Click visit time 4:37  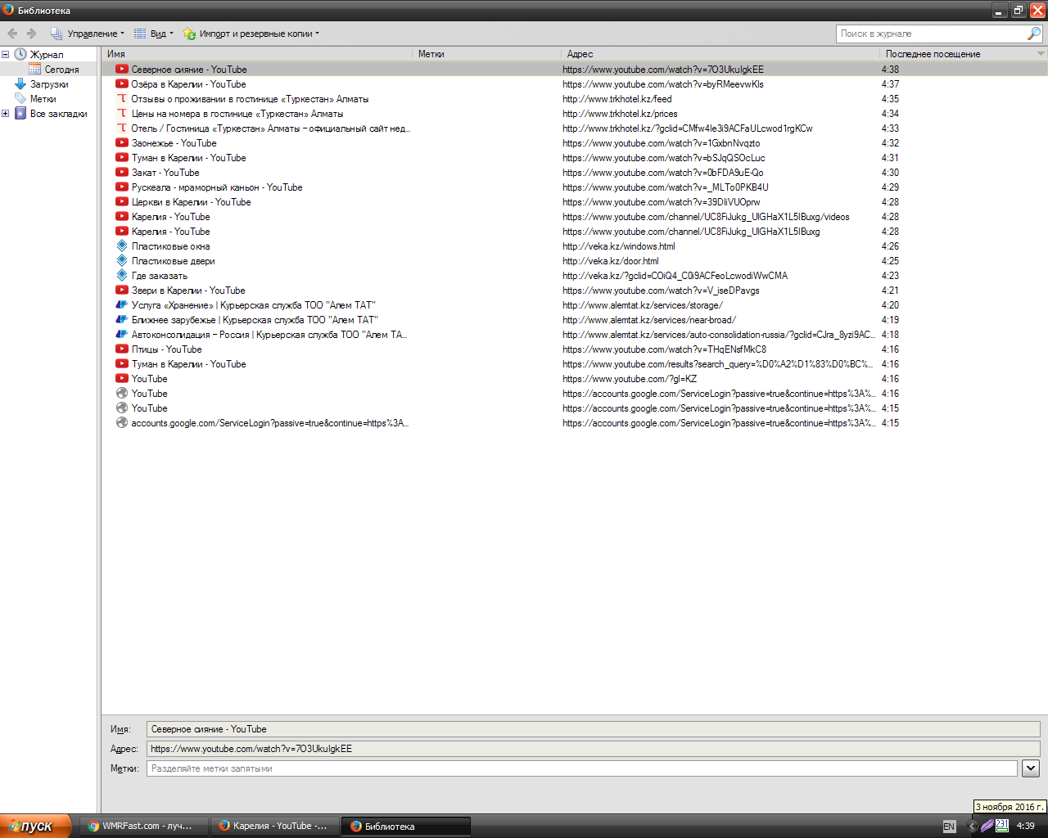pos(890,84)
